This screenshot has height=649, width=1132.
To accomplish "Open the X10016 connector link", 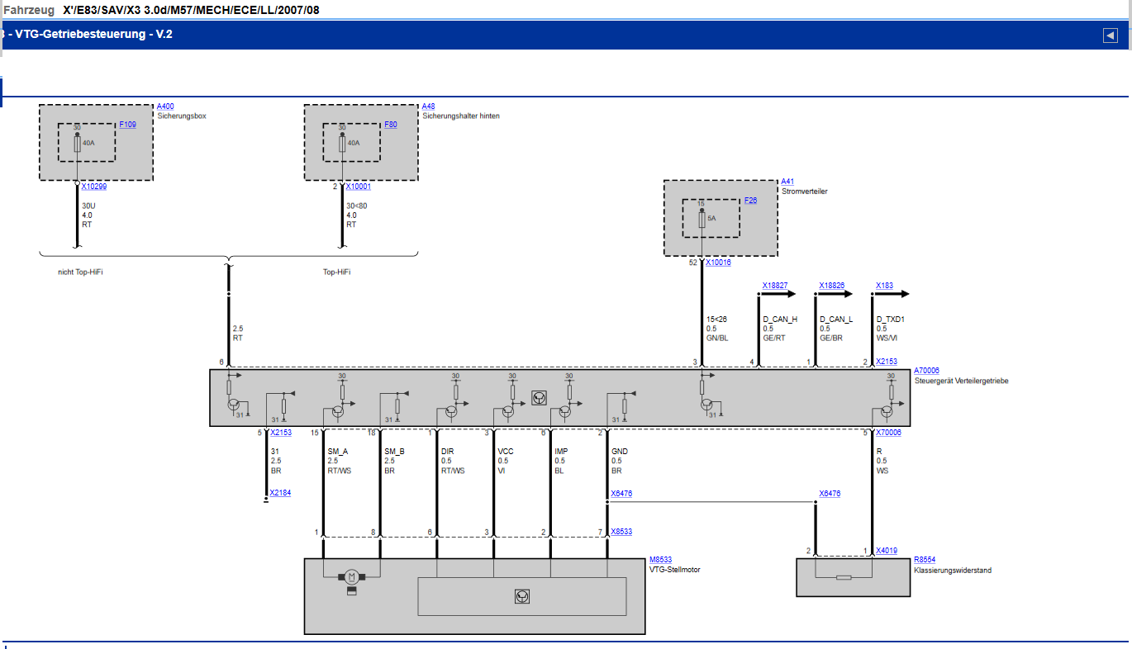I will pos(718,263).
